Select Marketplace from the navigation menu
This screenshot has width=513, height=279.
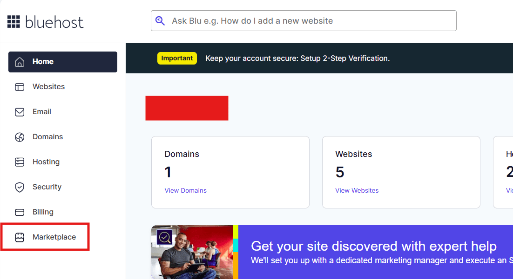[54, 237]
